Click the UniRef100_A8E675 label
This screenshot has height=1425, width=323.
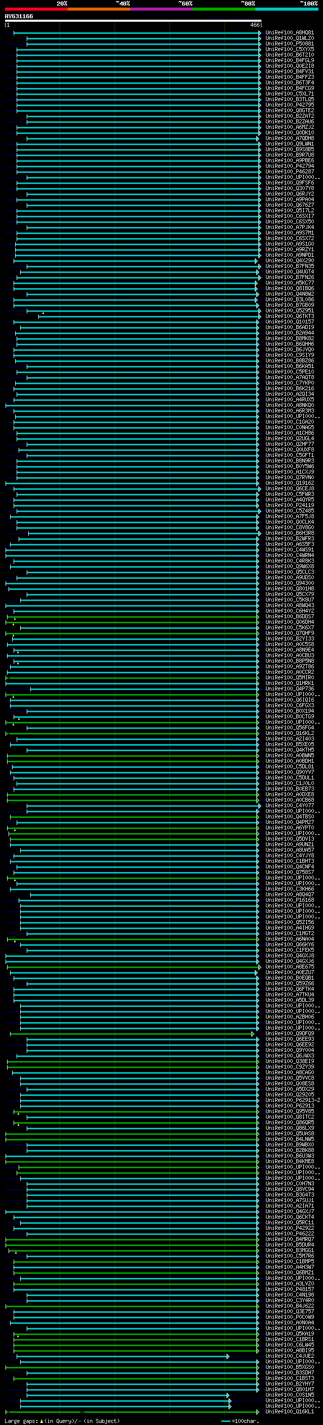(289, 967)
